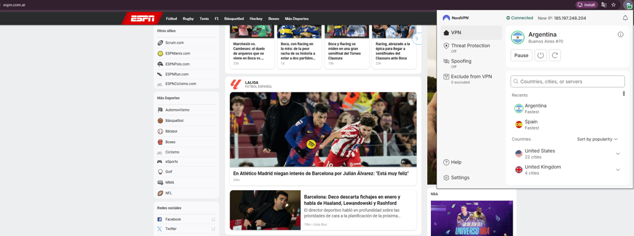Click the Spain flag in Recents
Viewport: 634px width, 236px height.
point(518,125)
